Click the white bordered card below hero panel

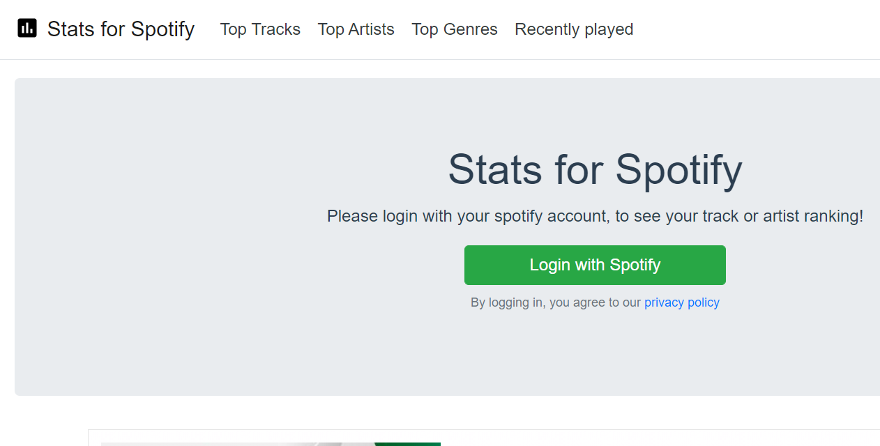(x=628, y=438)
